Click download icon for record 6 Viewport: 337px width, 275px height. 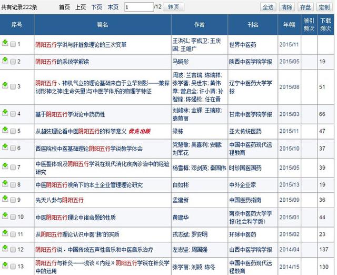(5, 147)
